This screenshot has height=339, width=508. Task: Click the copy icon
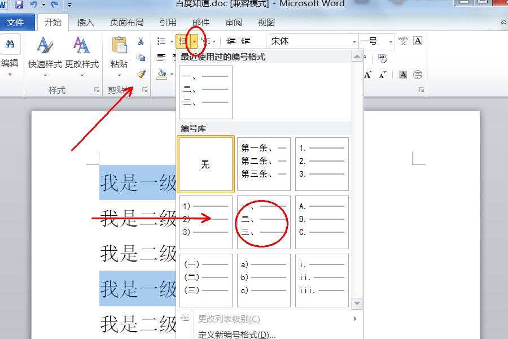pyautogui.click(x=141, y=58)
